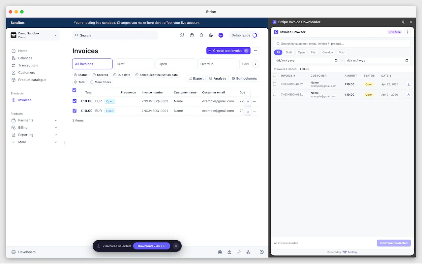Click the Download 2 as ZIP button
This screenshot has height=264, width=422.
(152, 246)
